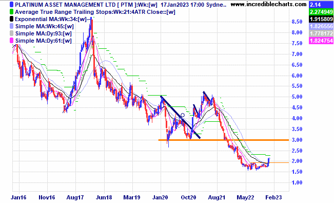The image size is (334, 203).
Task: Select the Simple MA:Wk:45 legend label
Action: point(45,26)
